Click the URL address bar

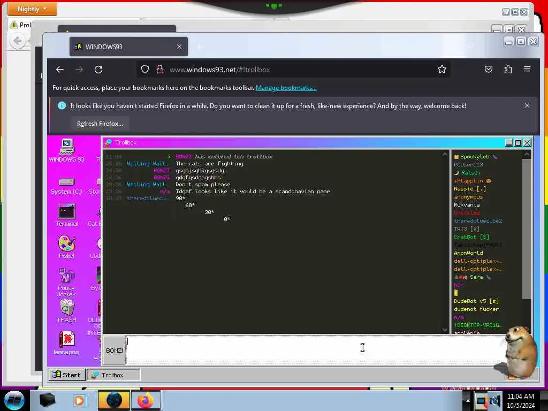(293, 70)
